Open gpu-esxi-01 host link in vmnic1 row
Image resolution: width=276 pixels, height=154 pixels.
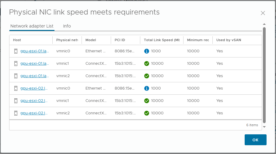tap(34, 64)
